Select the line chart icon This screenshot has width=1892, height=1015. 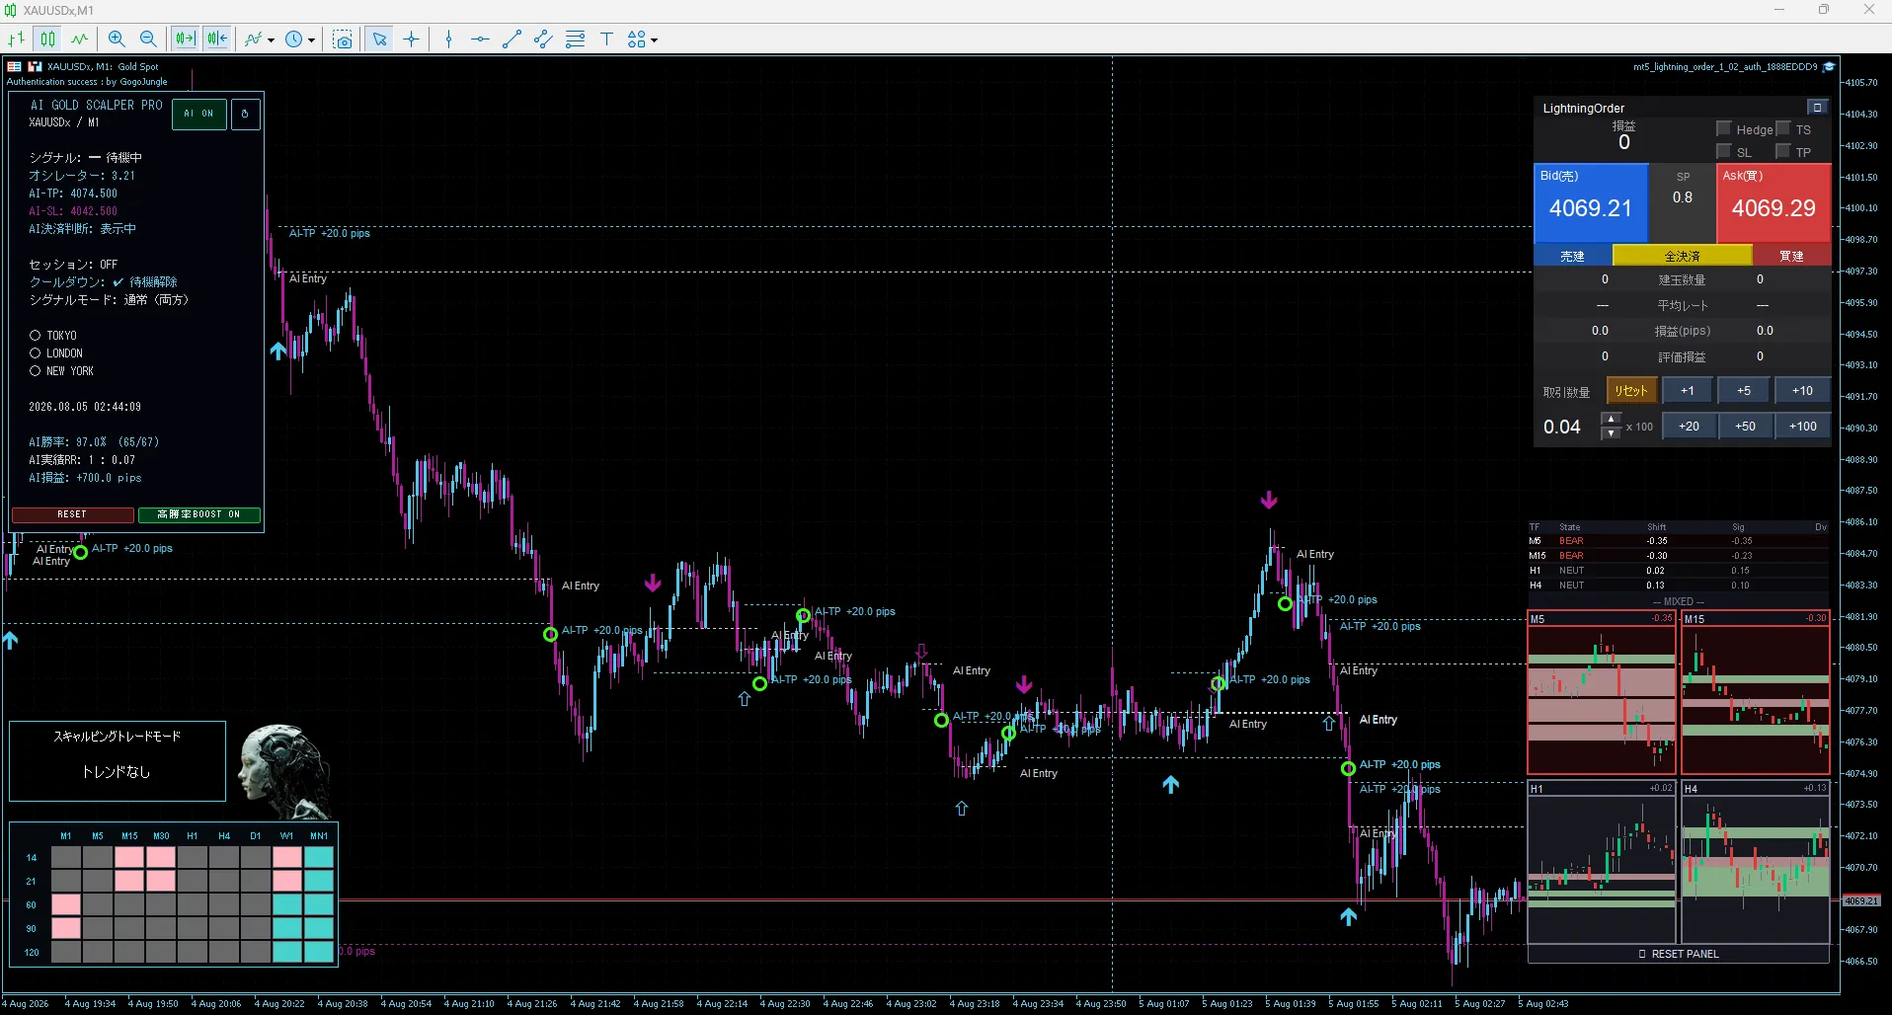[x=79, y=39]
